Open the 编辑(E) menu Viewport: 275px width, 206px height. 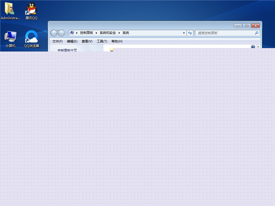pos(72,41)
